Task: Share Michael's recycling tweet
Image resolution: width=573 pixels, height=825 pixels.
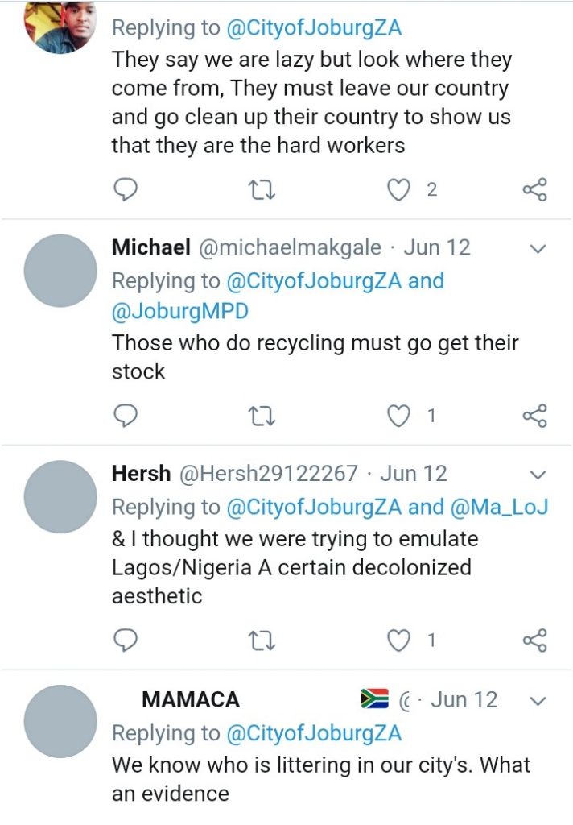Action: pyautogui.click(x=534, y=416)
